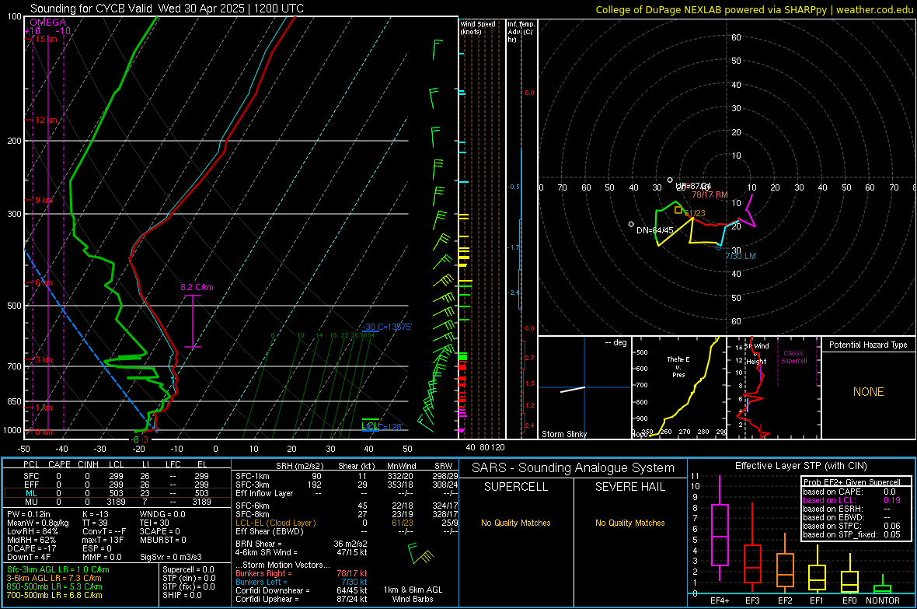Select the EFF parcel row
This screenshot has width=917, height=609.
[116, 485]
